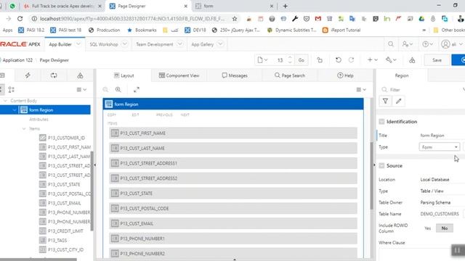This screenshot has height=261, width=465.
Task: Click the pencil Quick Edit icon
Action: [x=399, y=101]
